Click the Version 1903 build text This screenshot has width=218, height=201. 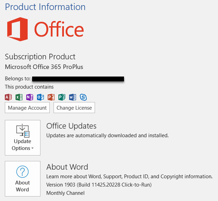click(99, 185)
